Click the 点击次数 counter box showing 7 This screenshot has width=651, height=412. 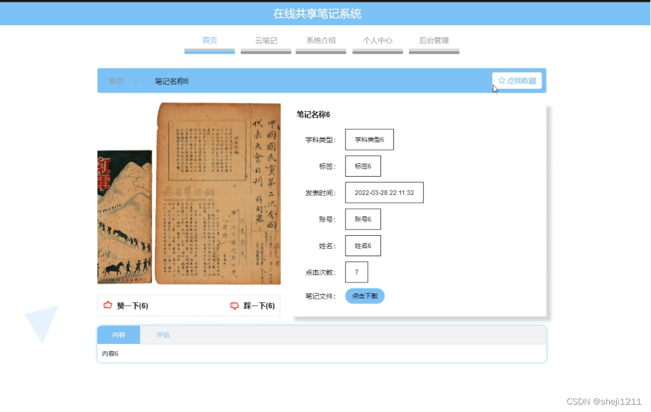(x=357, y=271)
